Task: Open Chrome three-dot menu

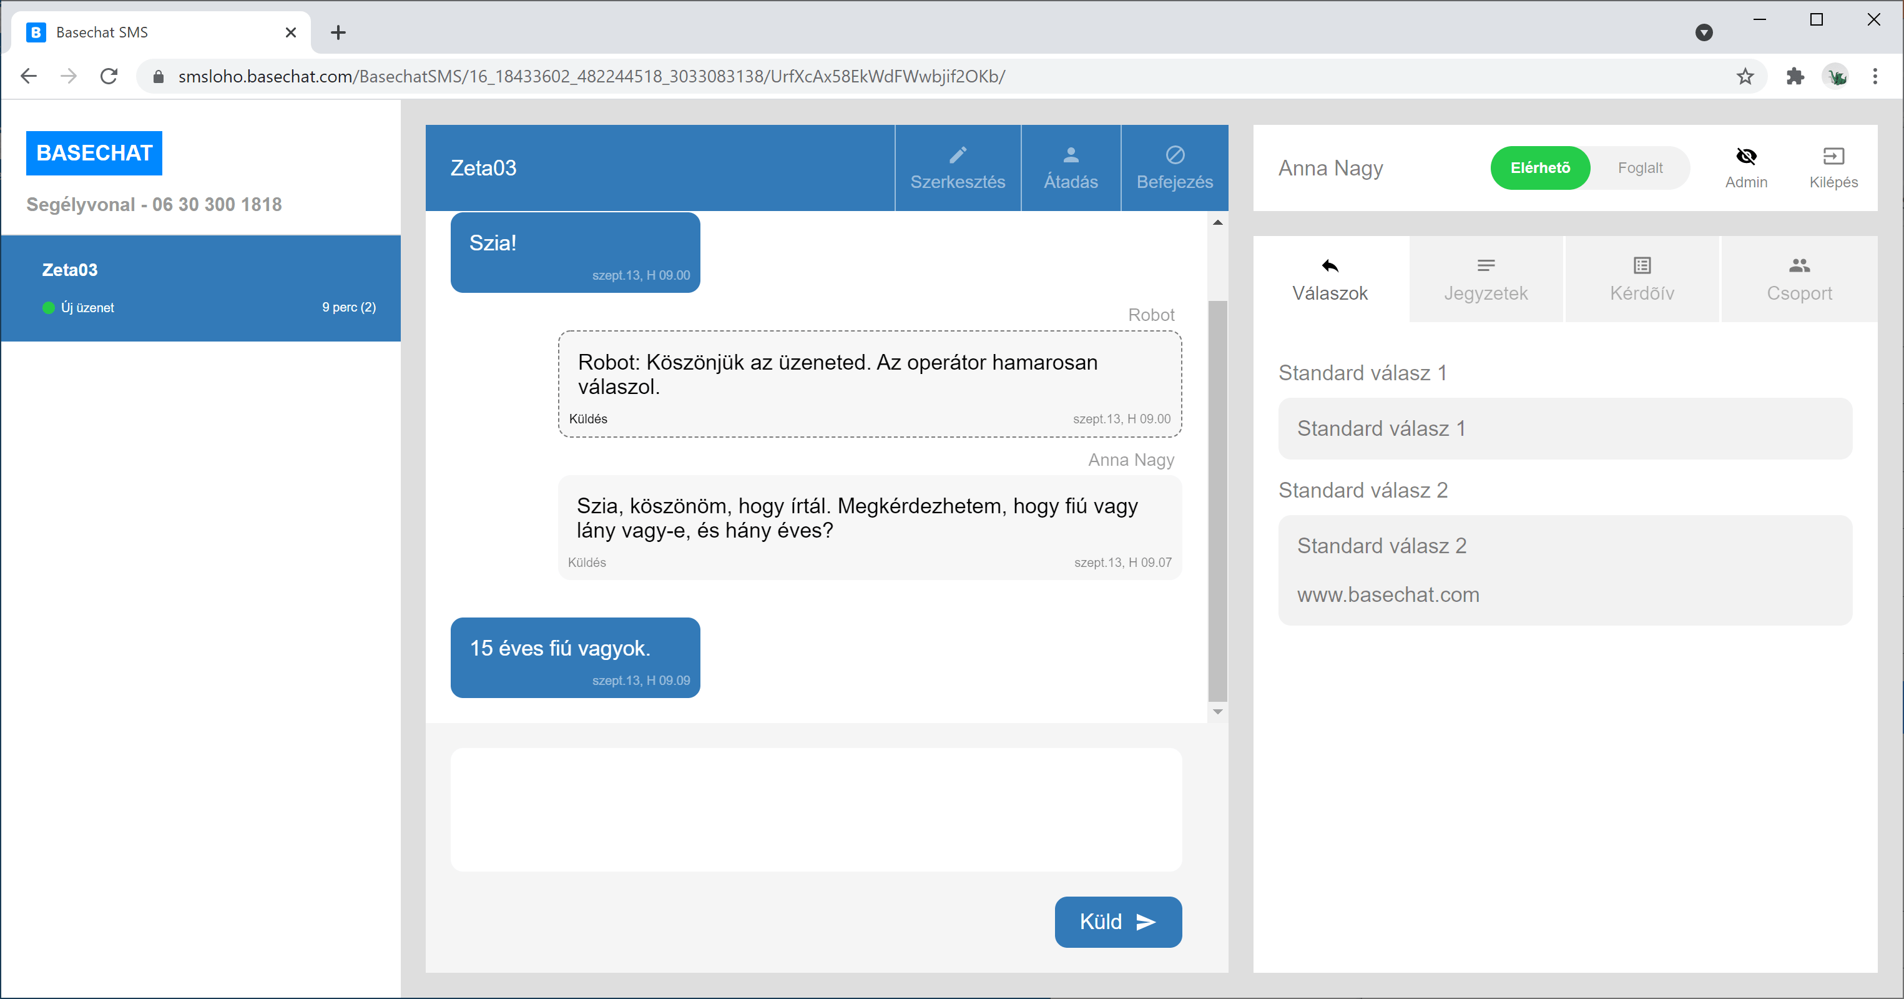Action: coord(1875,76)
